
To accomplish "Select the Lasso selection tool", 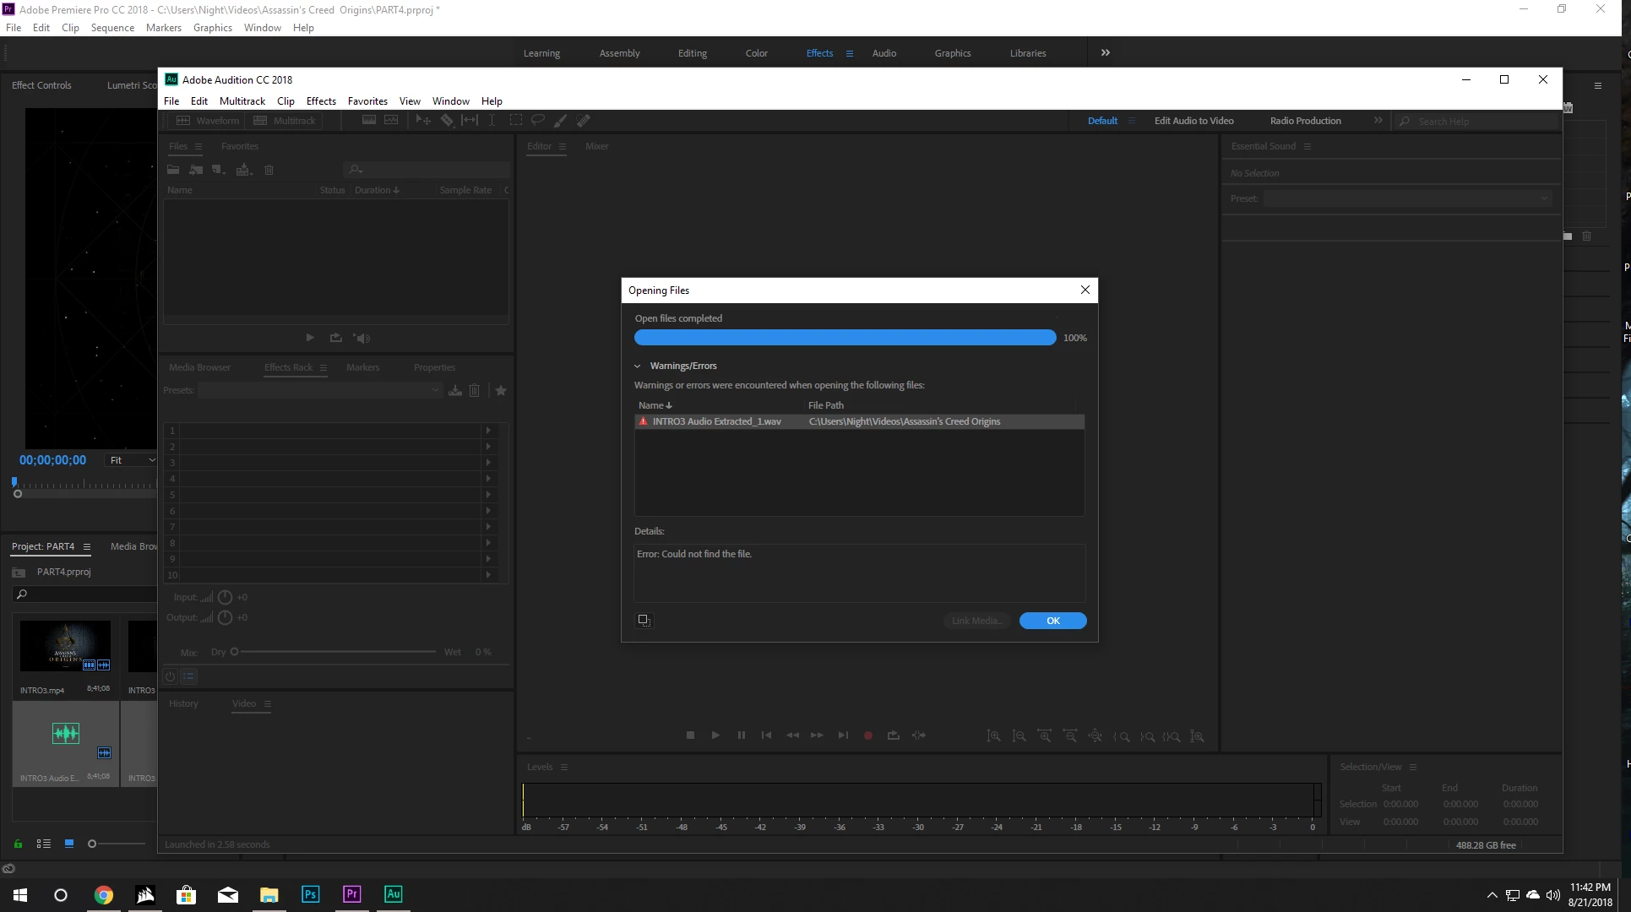I will (538, 121).
